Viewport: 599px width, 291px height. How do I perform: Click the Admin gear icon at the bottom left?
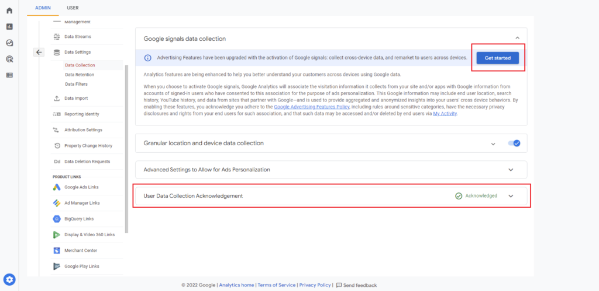(x=9, y=280)
